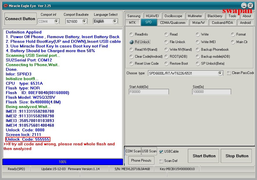Image resolution: width=257 pixels, height=180 pixels.
Task: Open the Multimeter tab
Action: [195, 16]
